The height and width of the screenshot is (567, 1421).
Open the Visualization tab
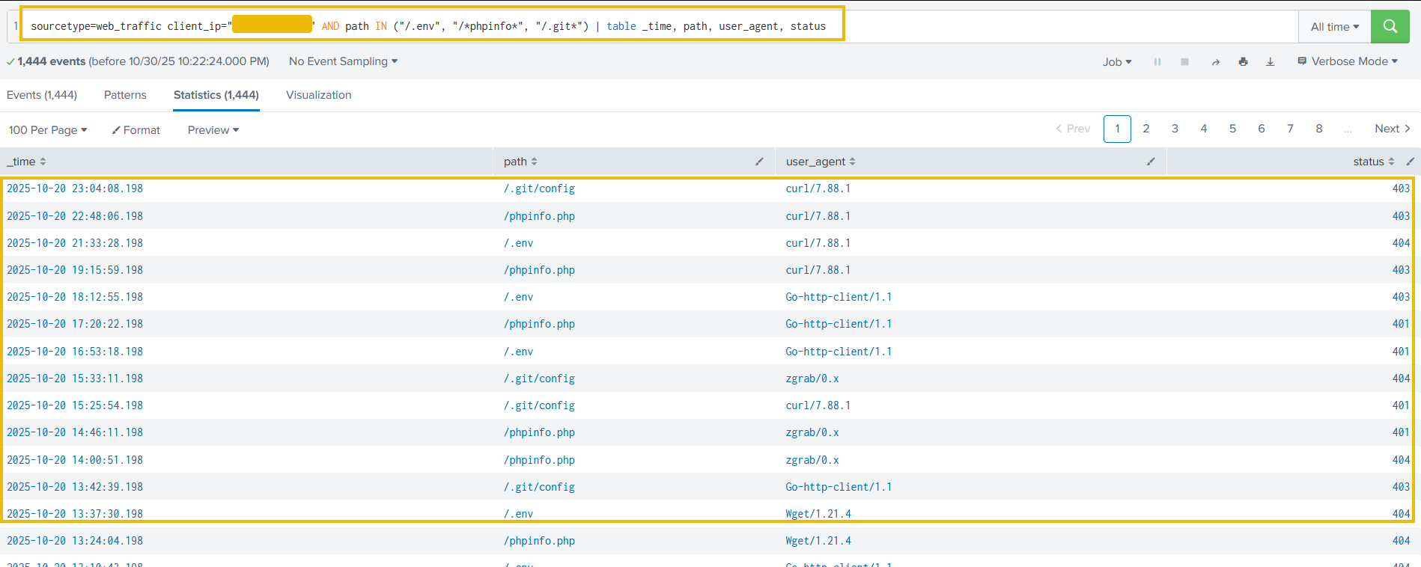(318, 95)
